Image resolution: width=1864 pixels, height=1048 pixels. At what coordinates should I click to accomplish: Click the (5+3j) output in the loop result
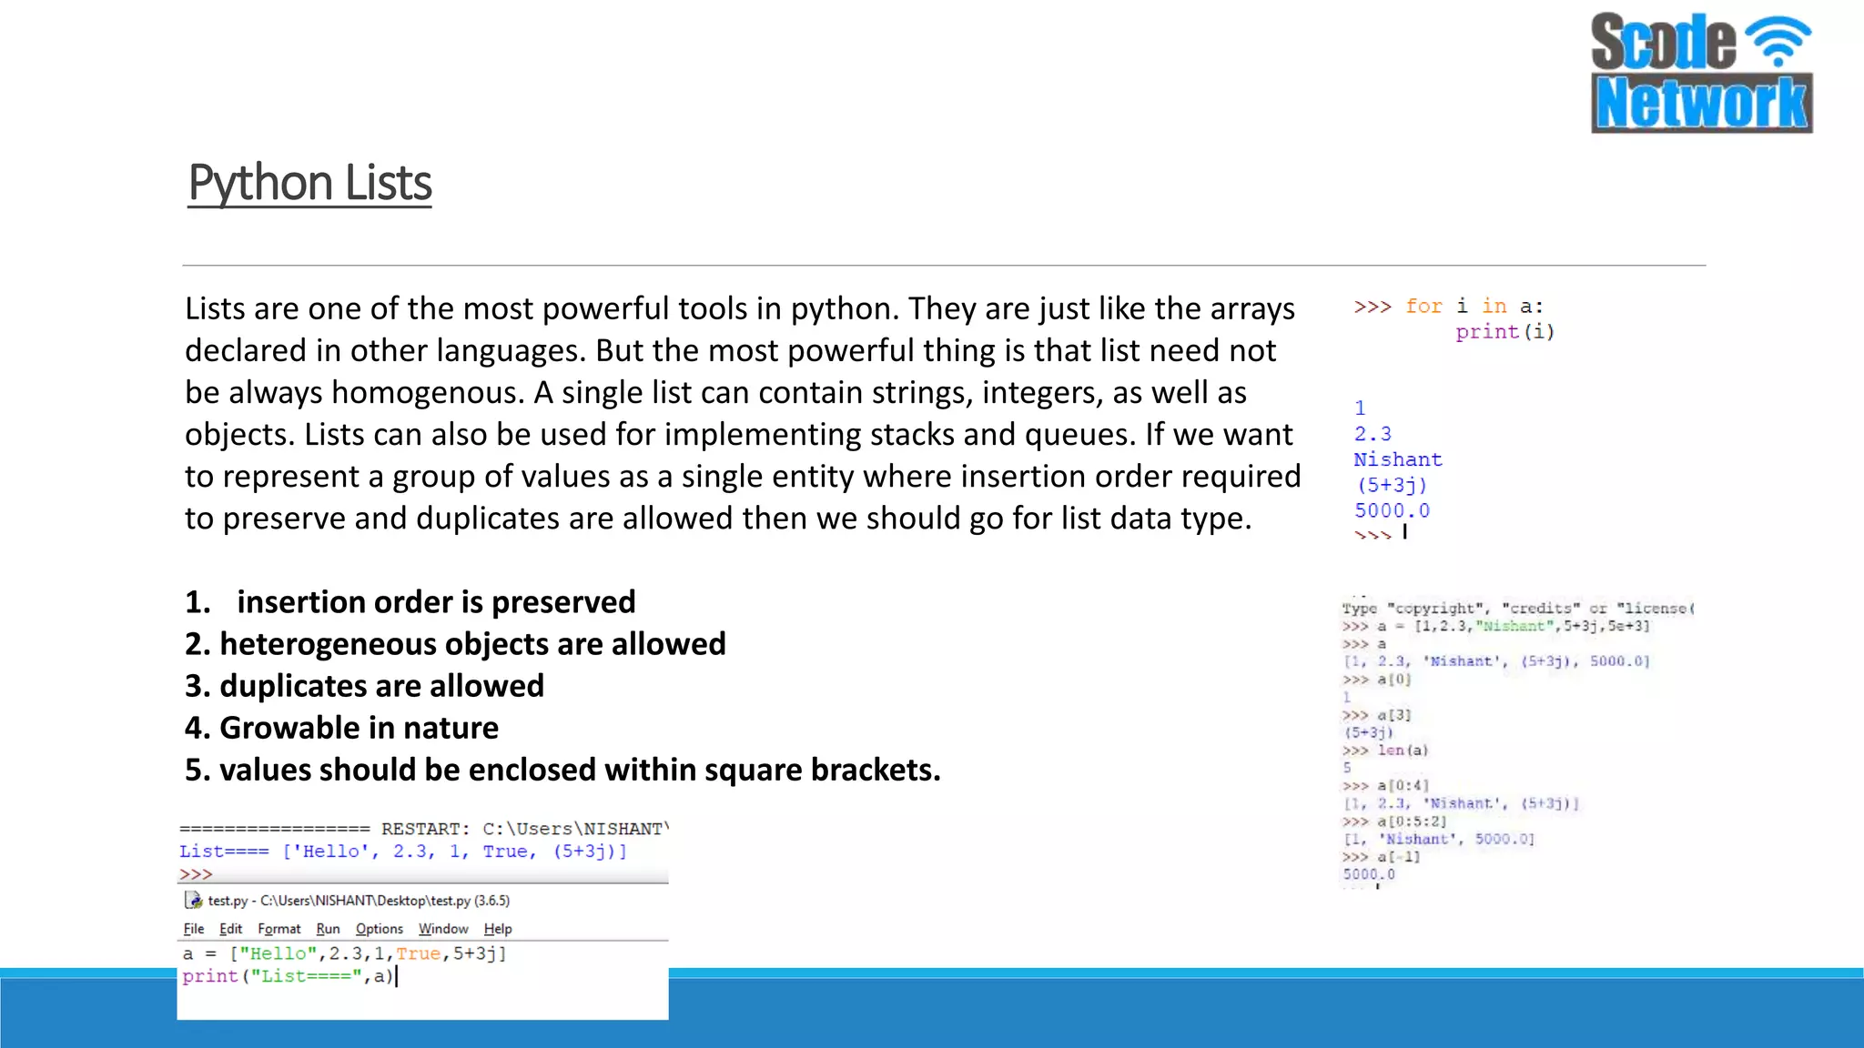[x=1391, y=485]
